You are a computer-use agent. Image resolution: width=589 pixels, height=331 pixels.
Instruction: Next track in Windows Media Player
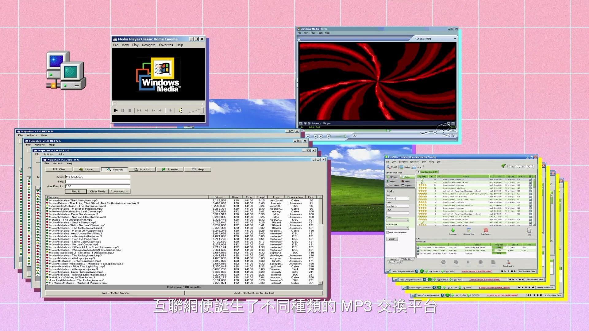tap(321, 136)
